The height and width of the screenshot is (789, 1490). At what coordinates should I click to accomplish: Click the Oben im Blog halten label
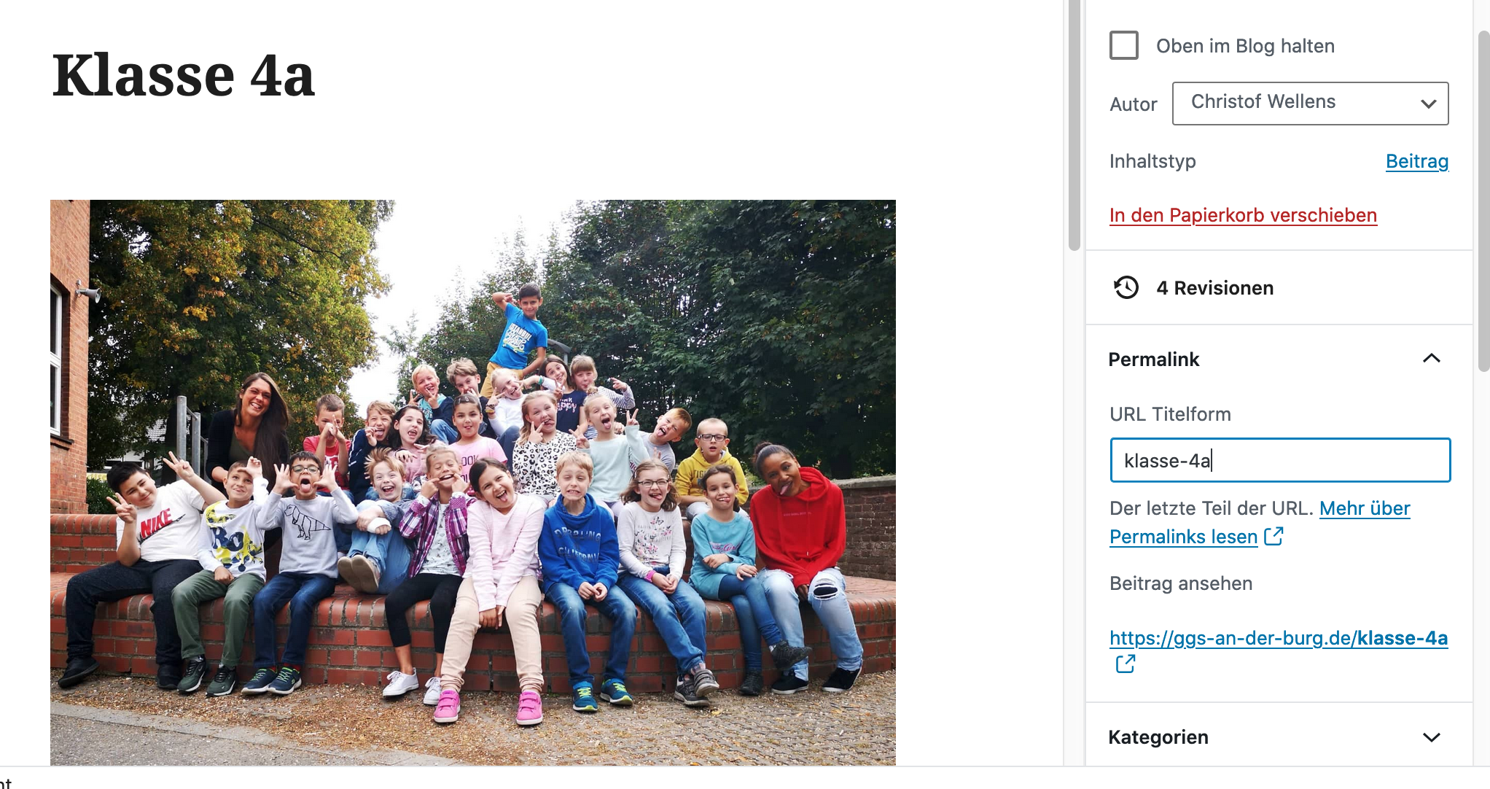(1245, 46)
